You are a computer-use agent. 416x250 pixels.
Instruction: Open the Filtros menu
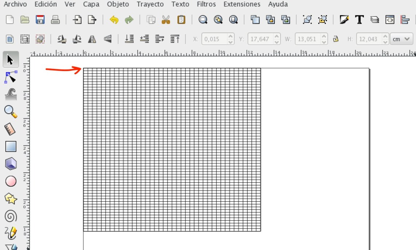206,4
